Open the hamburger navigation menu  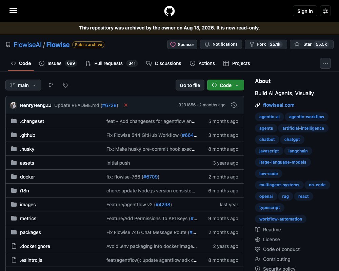point(13,11)
